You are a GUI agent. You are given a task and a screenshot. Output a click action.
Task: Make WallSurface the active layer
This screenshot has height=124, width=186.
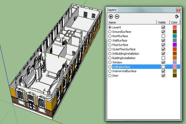(x=110, y=40)
